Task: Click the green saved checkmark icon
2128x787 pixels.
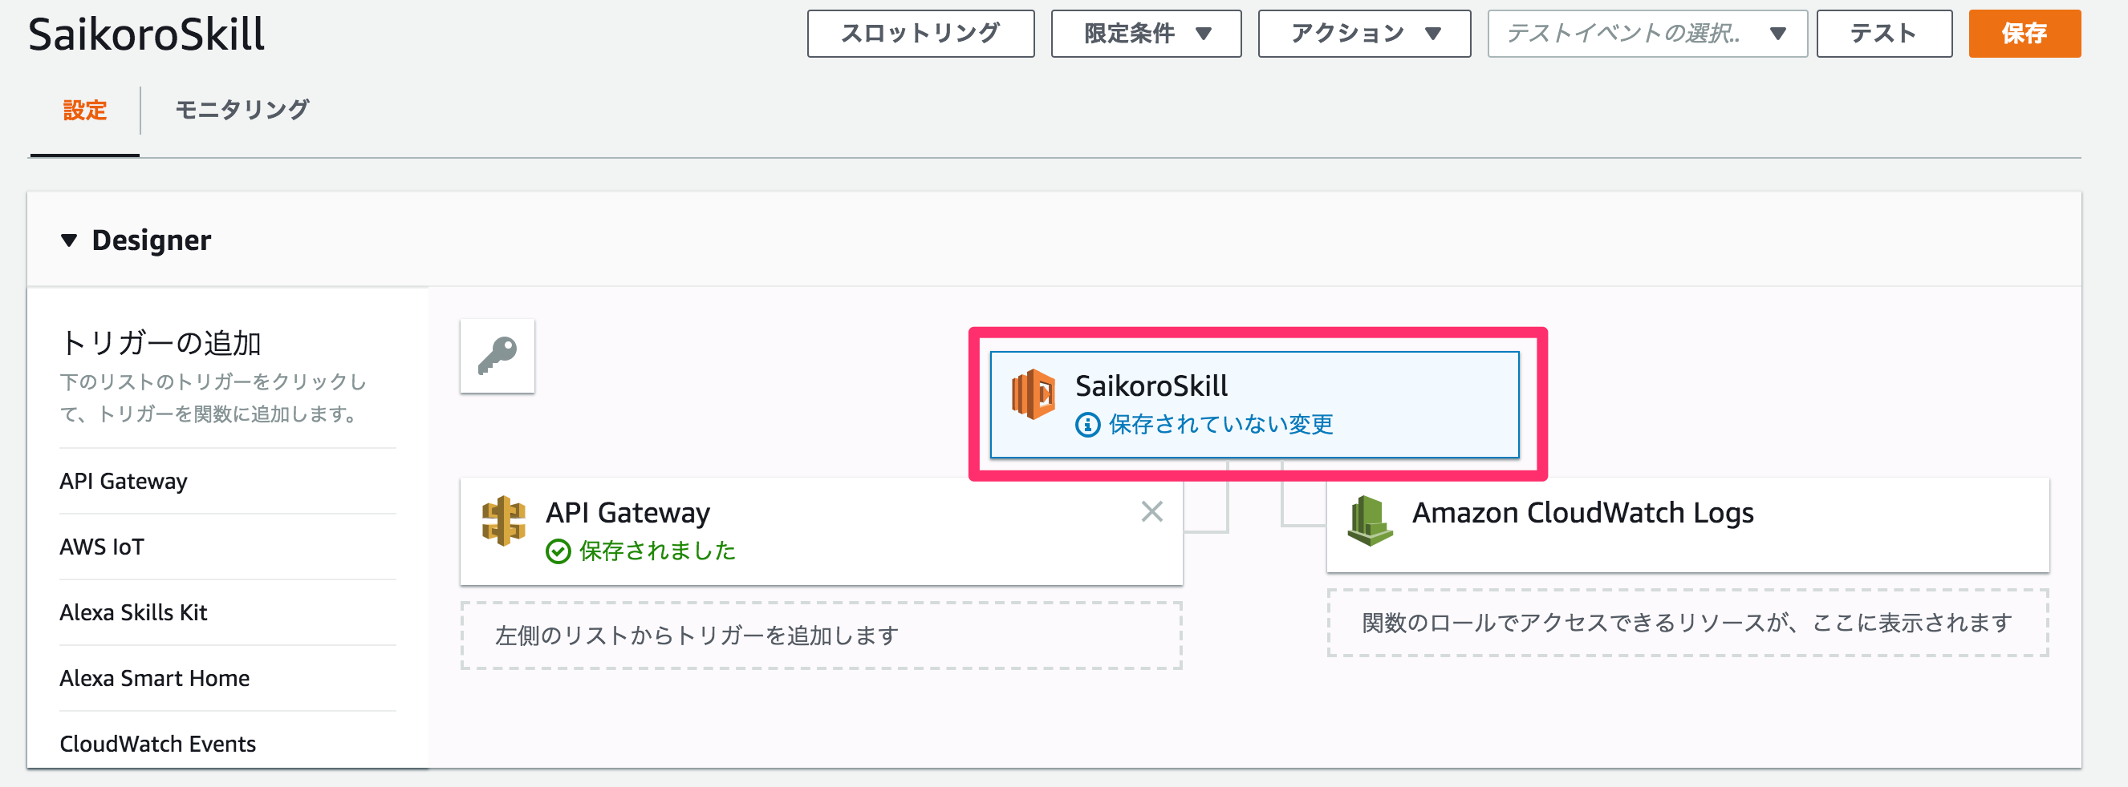Action: tap(558, 551)
